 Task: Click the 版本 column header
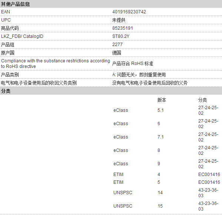pyautogui.click(x=162, y=100)
